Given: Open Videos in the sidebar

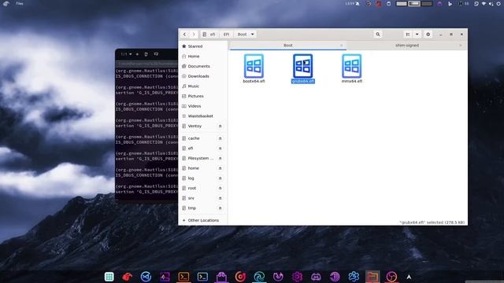Looking at the screenshot, I should click(203, 106).
